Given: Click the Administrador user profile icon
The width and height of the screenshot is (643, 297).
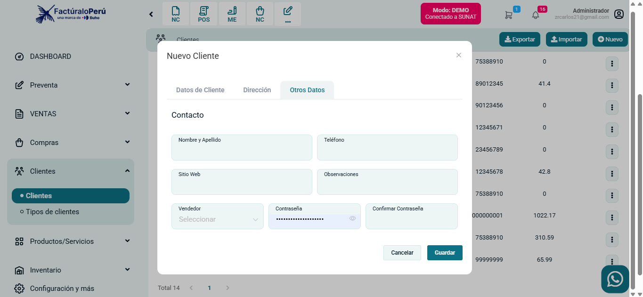Looking at the screenshot, I should coord(619,14).
